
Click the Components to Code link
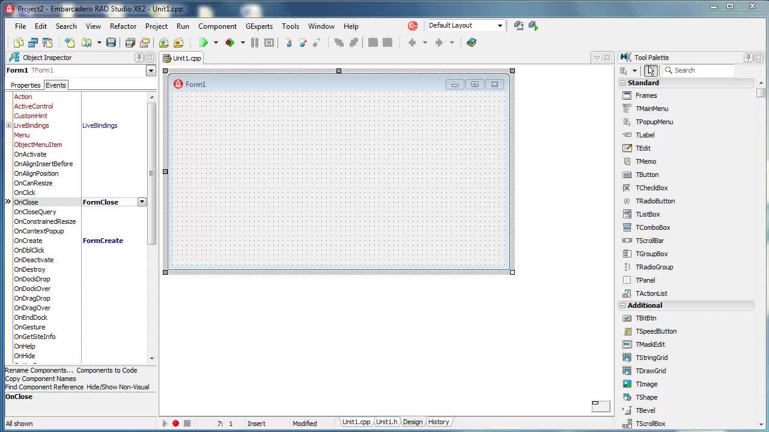[107, 370]
